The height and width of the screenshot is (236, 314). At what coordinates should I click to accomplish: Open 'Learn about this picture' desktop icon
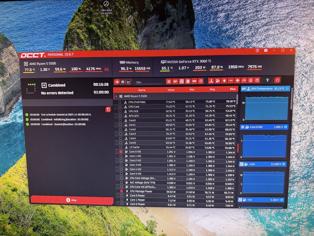pos(106,8)
